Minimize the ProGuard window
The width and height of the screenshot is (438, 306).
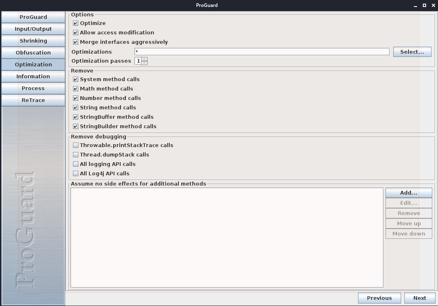[415, 5]
